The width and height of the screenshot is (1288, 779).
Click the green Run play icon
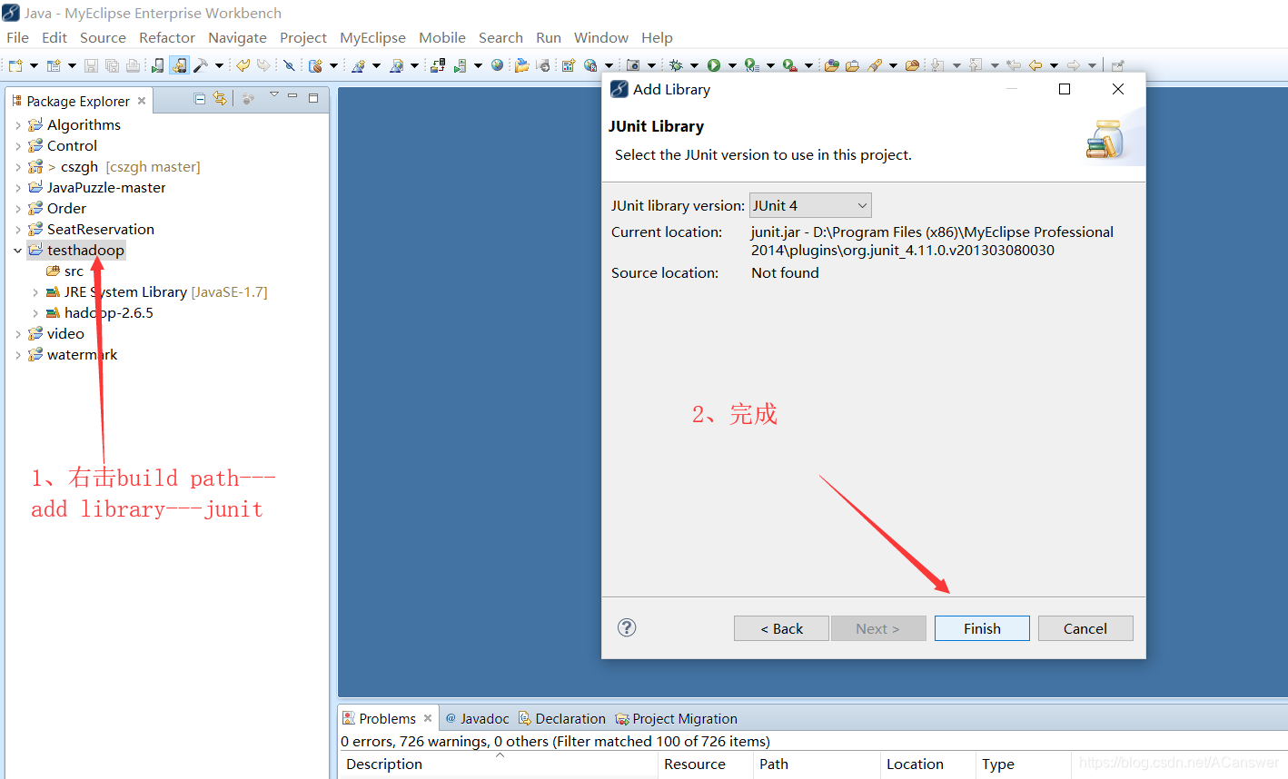coord(714,65)
